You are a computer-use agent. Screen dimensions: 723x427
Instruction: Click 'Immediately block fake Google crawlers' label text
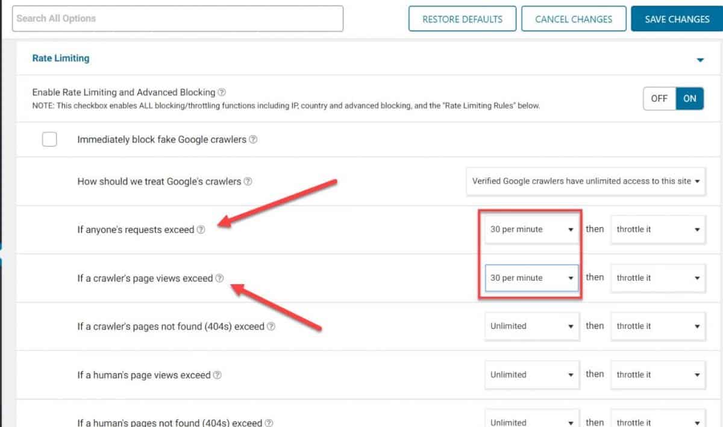pos(161,140)
